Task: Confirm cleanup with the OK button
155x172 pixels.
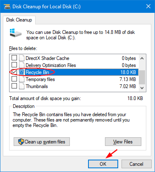Action: pyautogui.click(x=103, y=164)
